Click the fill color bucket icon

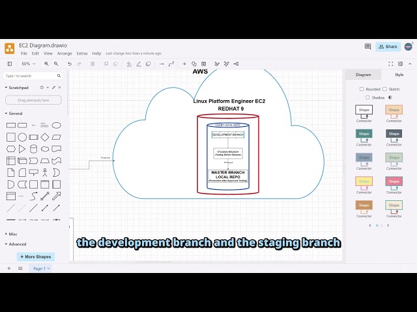click(129, 64)
